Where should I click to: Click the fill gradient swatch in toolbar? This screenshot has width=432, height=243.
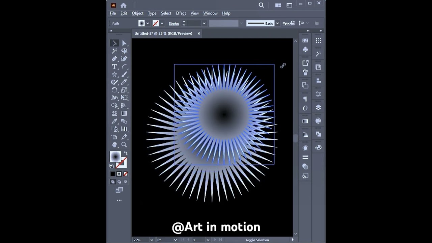(x=115, y=157)
